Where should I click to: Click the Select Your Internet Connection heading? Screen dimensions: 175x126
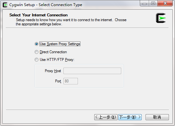coord(38,15)
